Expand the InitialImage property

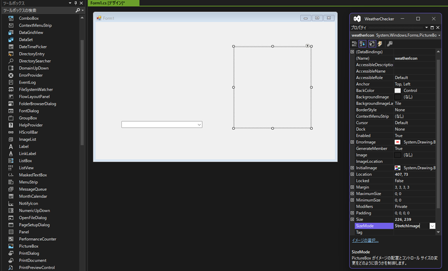[352, 168]
